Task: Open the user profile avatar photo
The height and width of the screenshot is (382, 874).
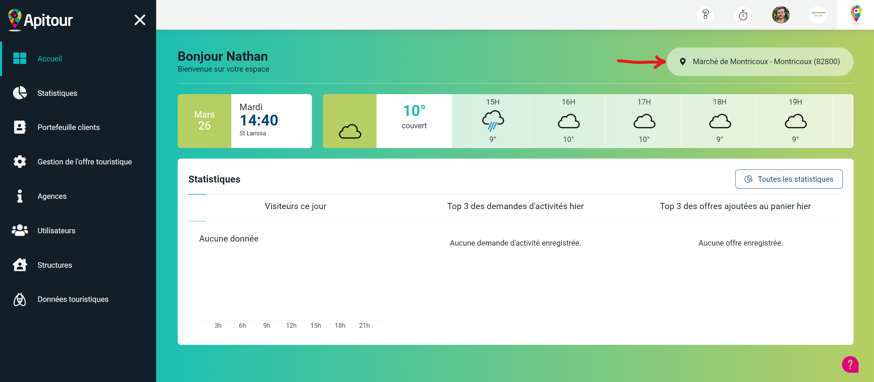Action: pos(780,15)
